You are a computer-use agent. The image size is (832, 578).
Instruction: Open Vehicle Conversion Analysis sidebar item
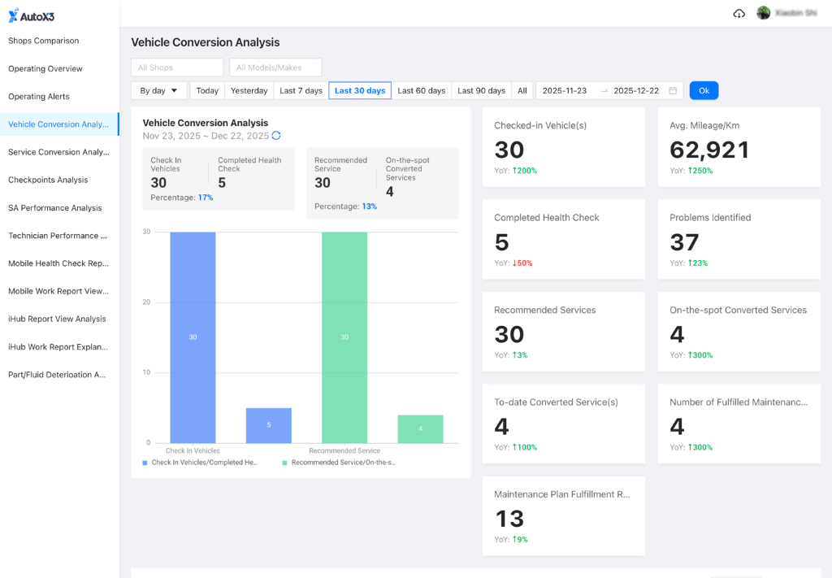(x=59, y=124)
